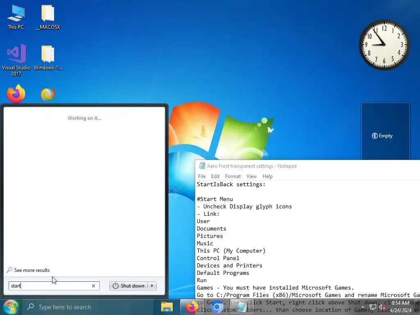Screen dimensions: 420x315
Task: Click the muted volume tray icon
Action: (x=382, y=307)
